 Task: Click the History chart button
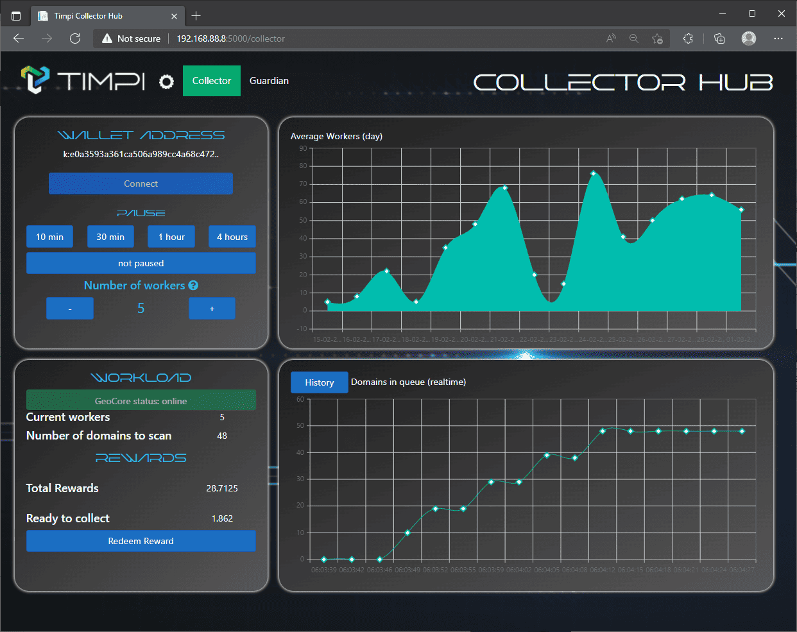[320, 382]
